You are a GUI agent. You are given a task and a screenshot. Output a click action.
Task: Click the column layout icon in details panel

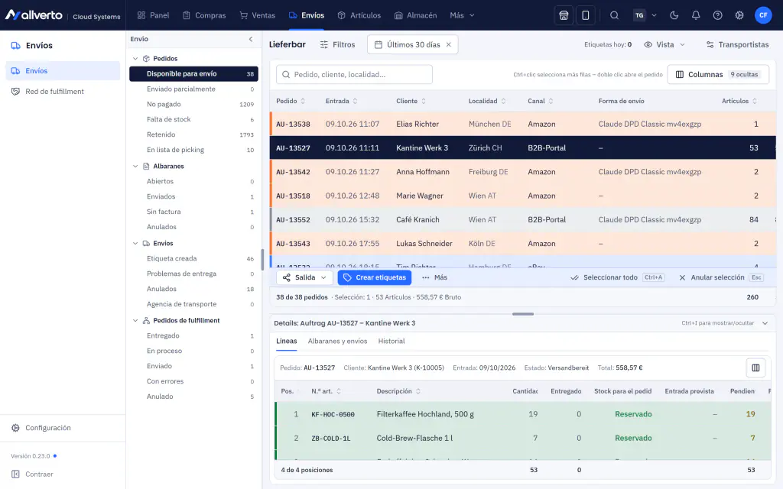pos(755,368)
